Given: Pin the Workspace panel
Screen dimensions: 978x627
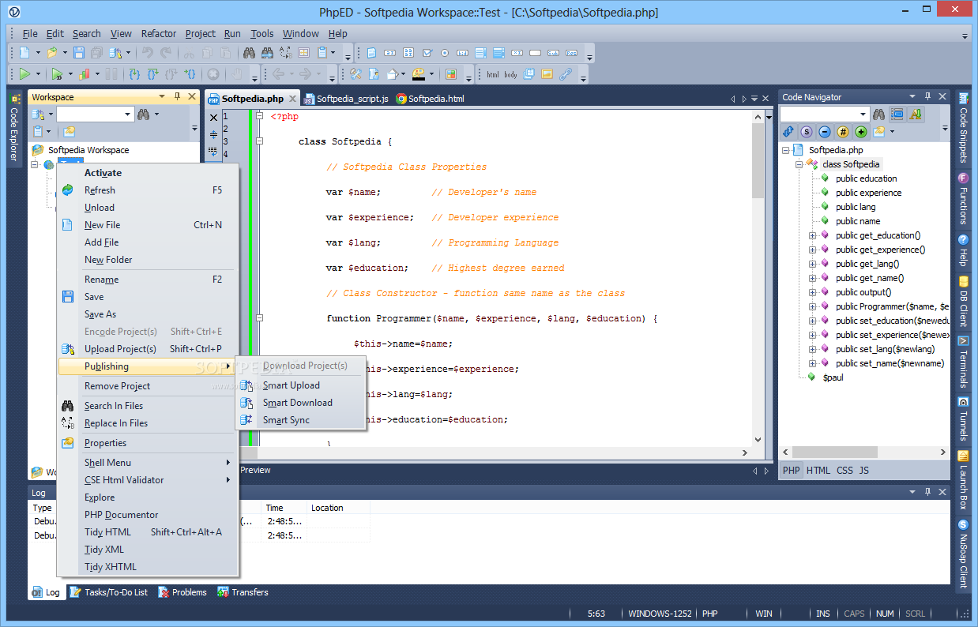Looking at the screenshot, I should click(x=177, y=96).
